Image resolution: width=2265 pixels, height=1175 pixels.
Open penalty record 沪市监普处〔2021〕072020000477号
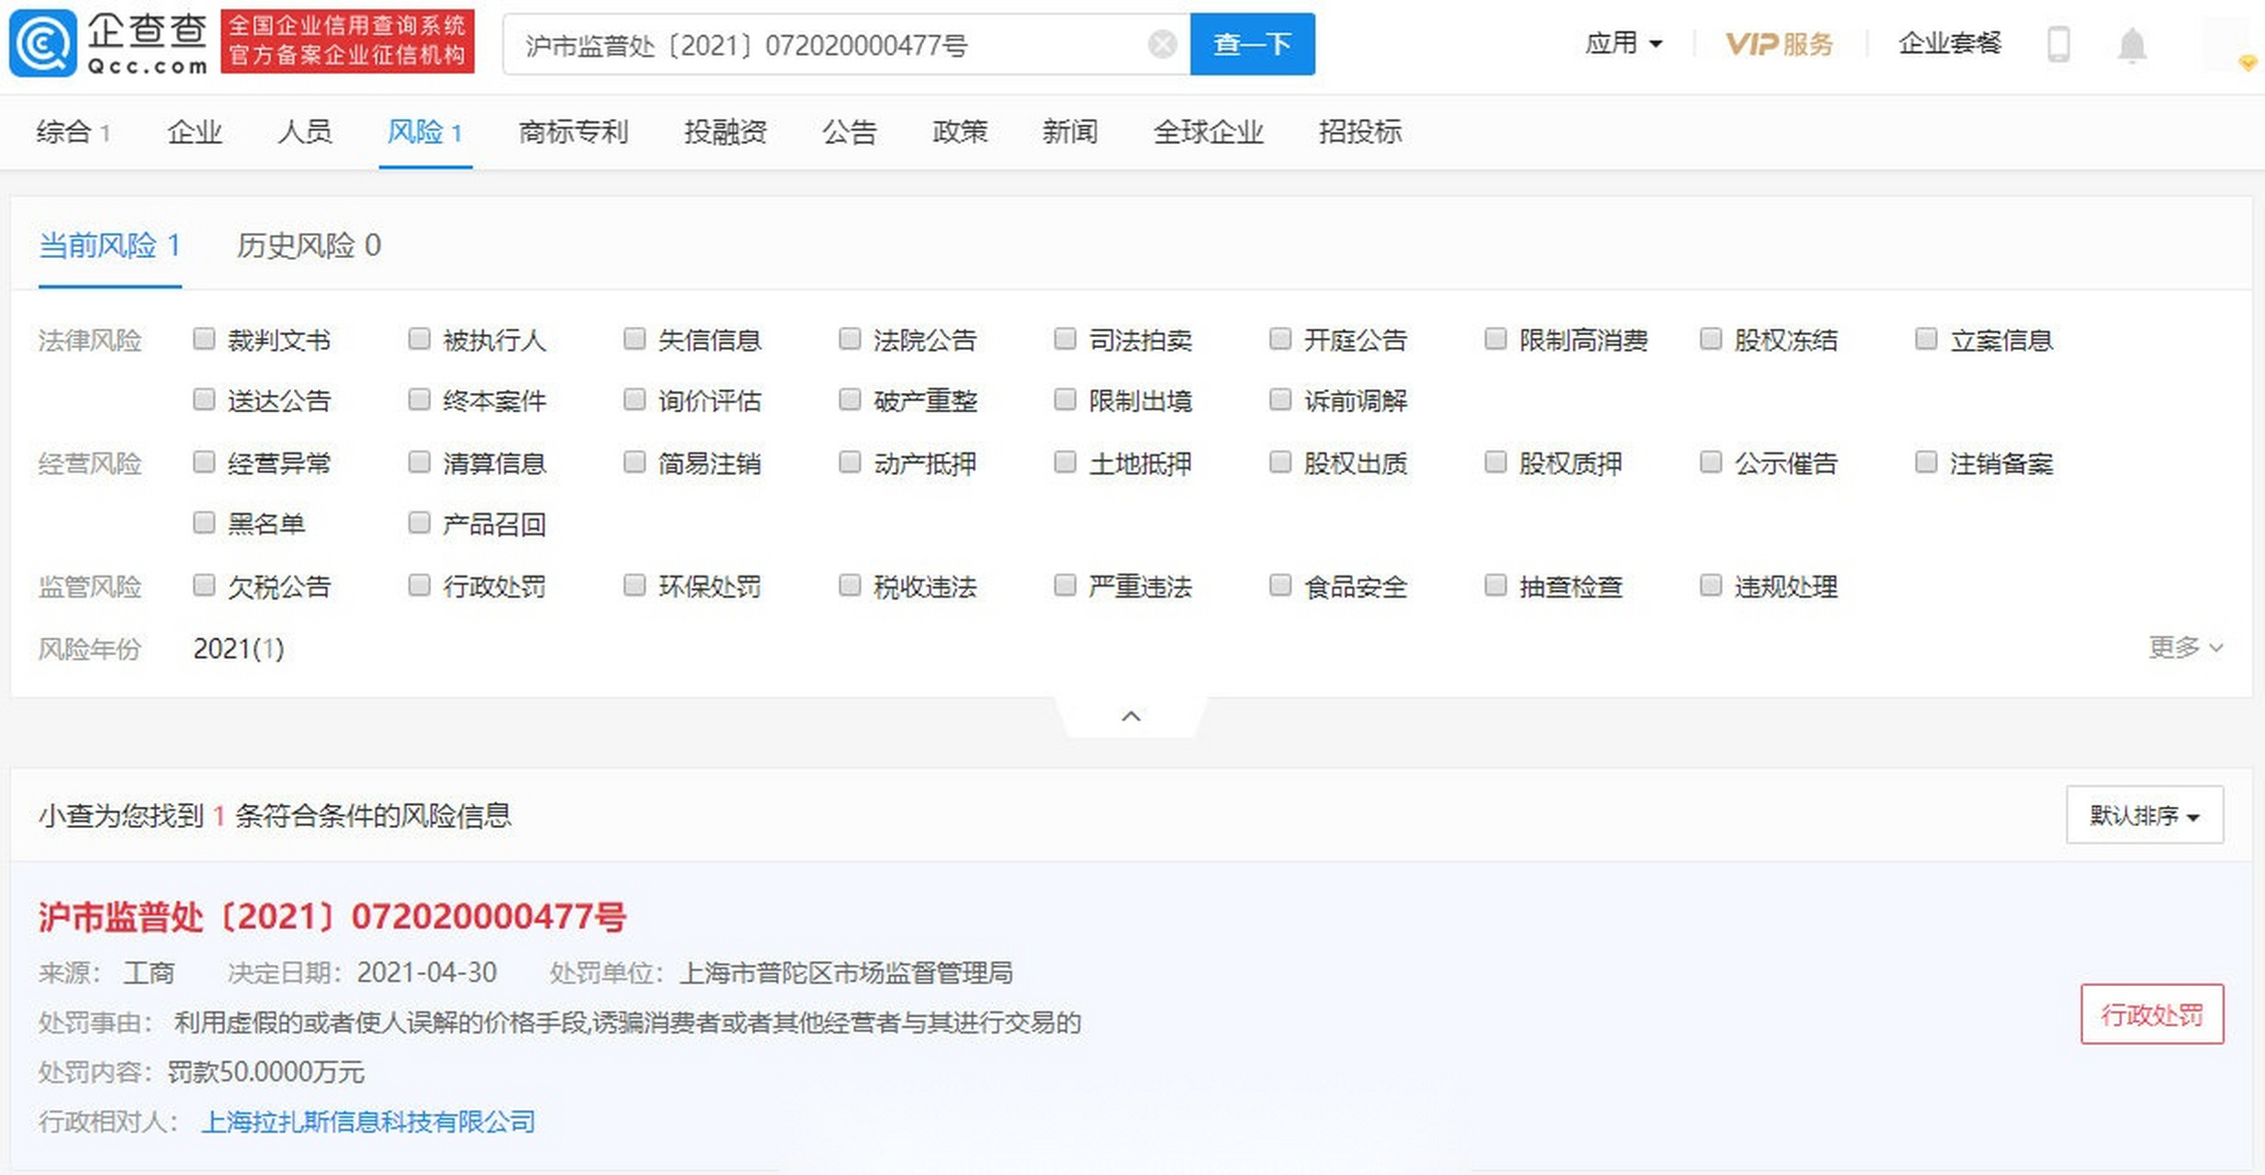[332, 916]
